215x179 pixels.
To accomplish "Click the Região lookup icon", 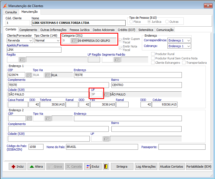I will click(22, 60).
